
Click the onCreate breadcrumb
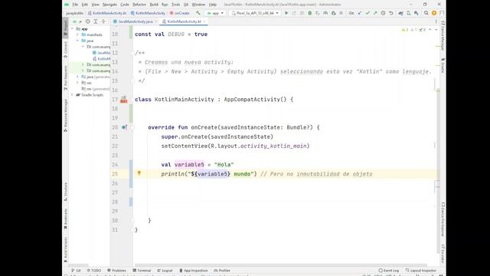[180, 13]
